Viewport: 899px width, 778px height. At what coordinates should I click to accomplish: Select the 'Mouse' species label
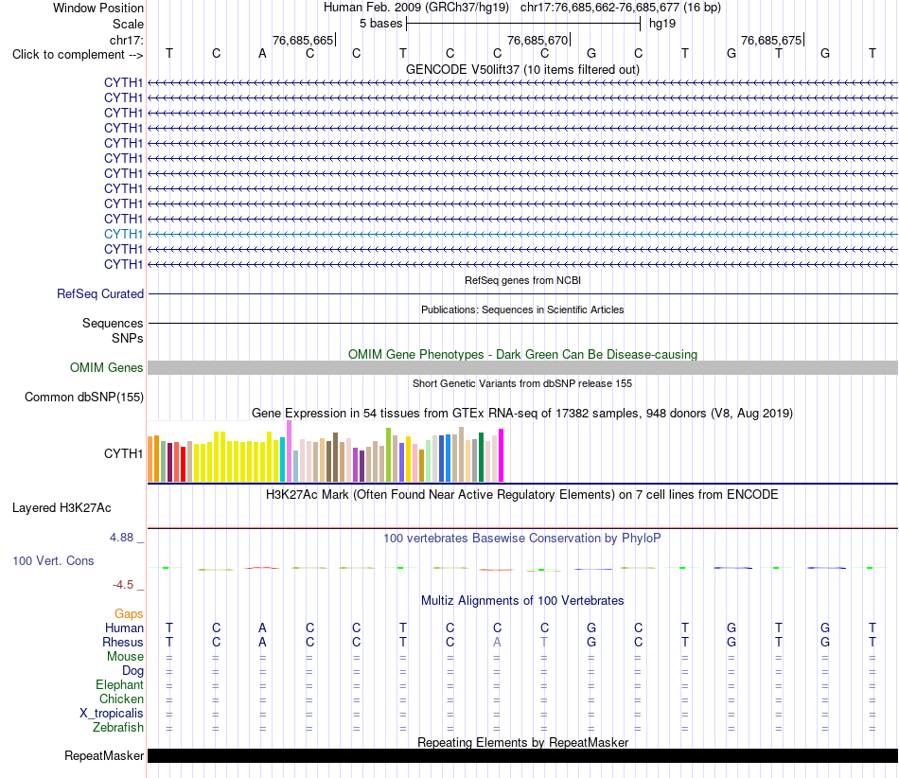click(125, 657)
